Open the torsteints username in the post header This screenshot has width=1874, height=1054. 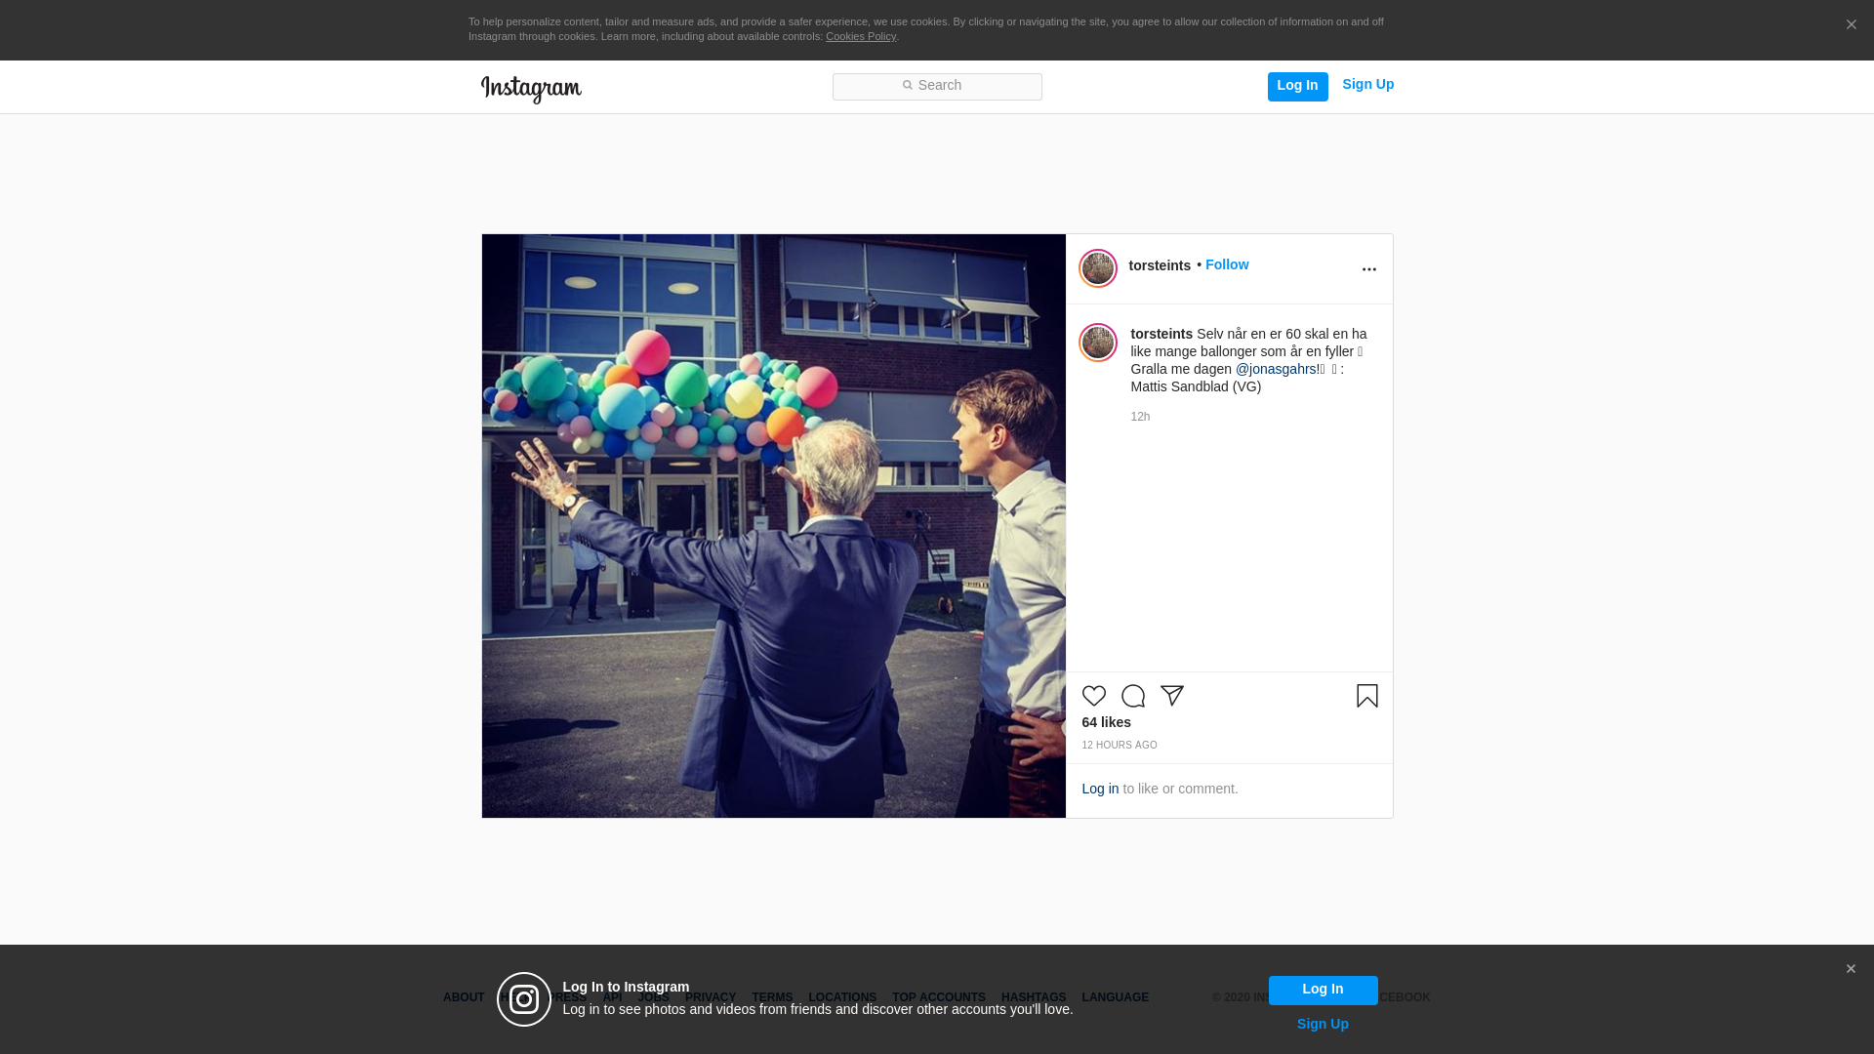tap(1160, 265)
